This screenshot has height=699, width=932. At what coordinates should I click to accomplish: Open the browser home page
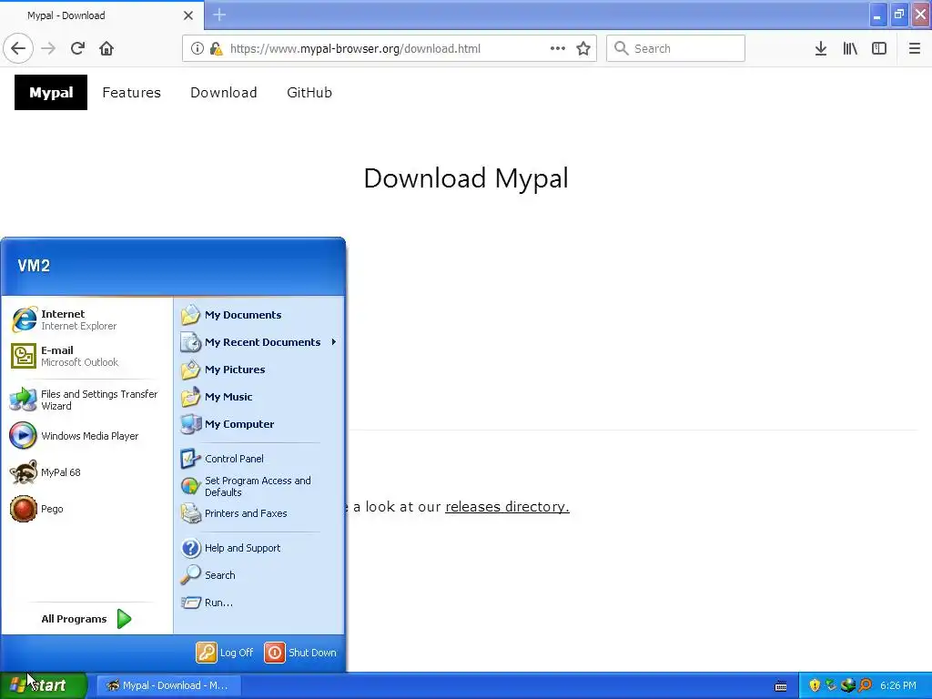point(106,48)
